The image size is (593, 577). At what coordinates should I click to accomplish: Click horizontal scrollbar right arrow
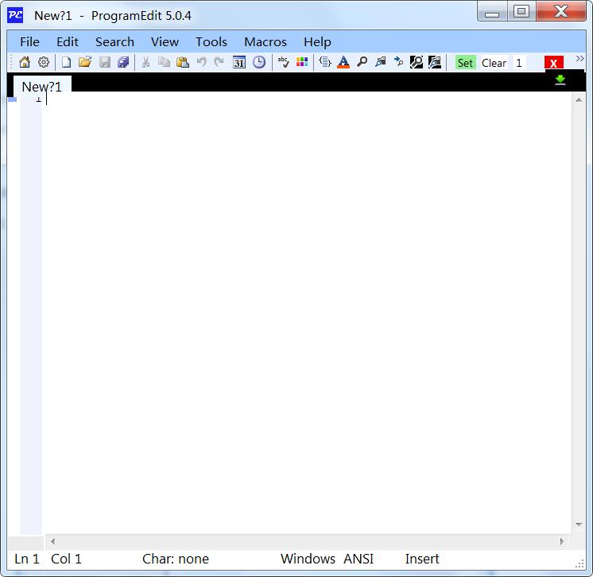tap(562, 541)
